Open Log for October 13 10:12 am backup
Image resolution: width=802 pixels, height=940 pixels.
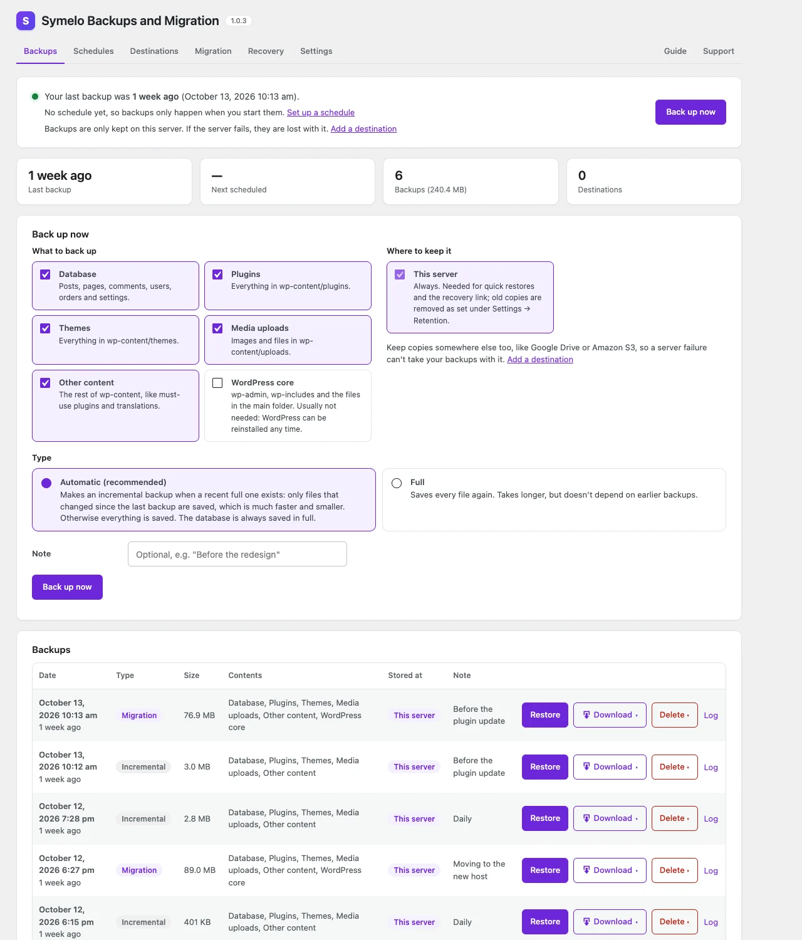pyautogui.click(x=711, y=768)
